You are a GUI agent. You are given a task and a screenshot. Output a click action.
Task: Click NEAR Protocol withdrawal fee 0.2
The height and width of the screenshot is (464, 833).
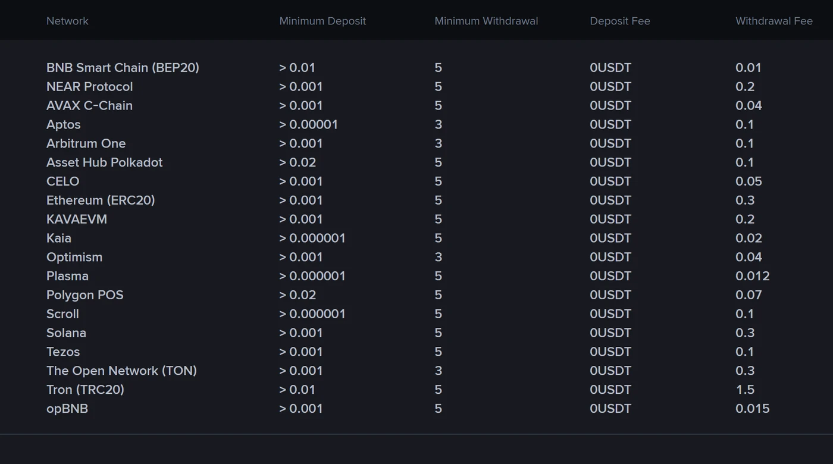[x=745, y=87]
